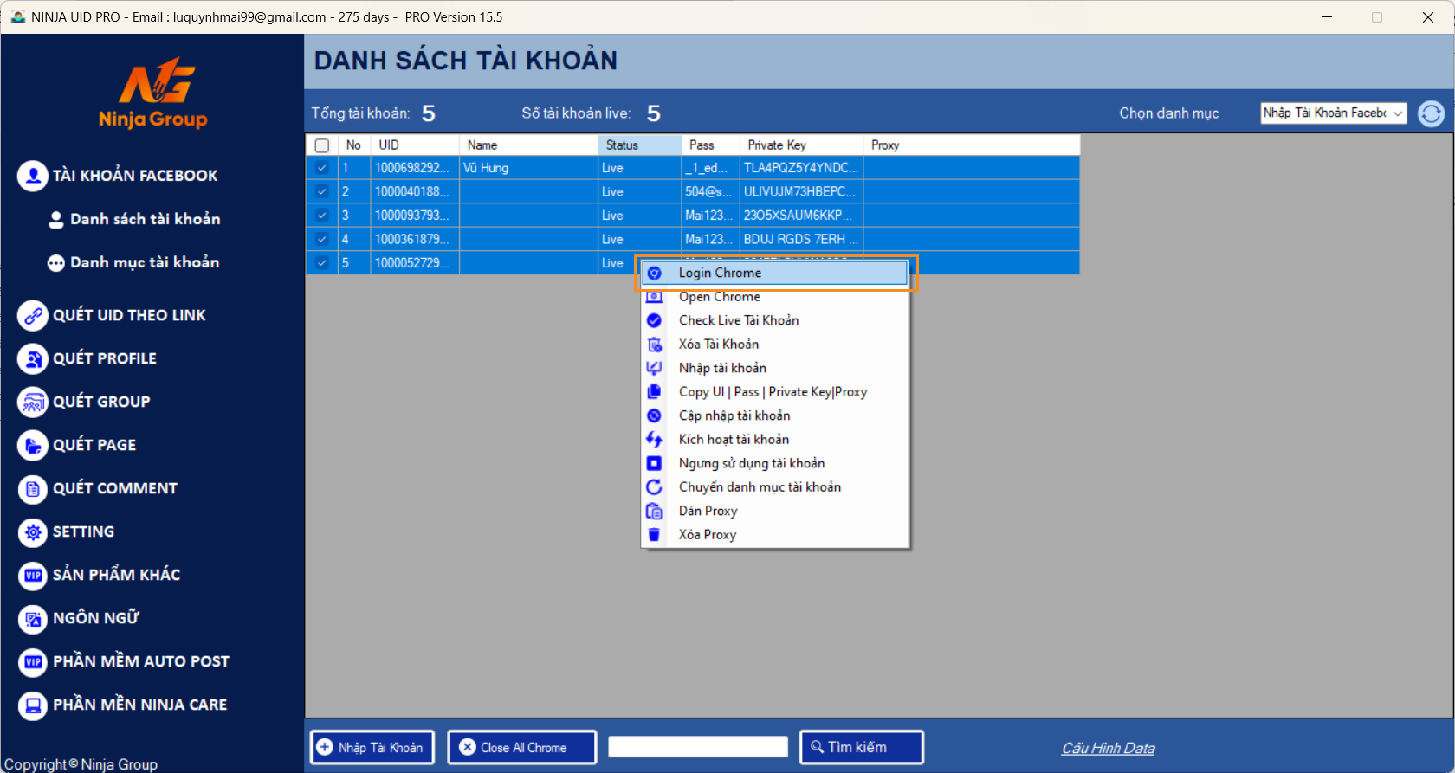Image resolution: width=1455 pixels, height=773 pixels.
Task: Click the Tìm kiếm search button
Action: coord(862,747)
